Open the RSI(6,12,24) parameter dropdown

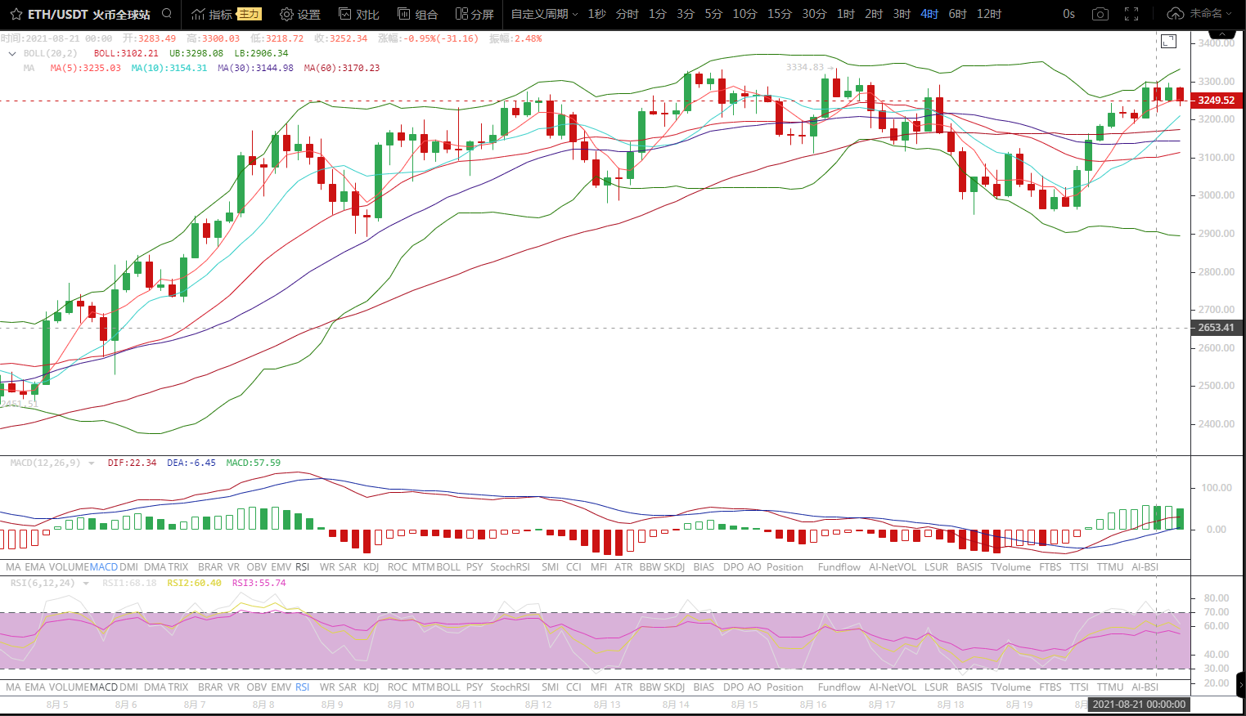(86, 584)
